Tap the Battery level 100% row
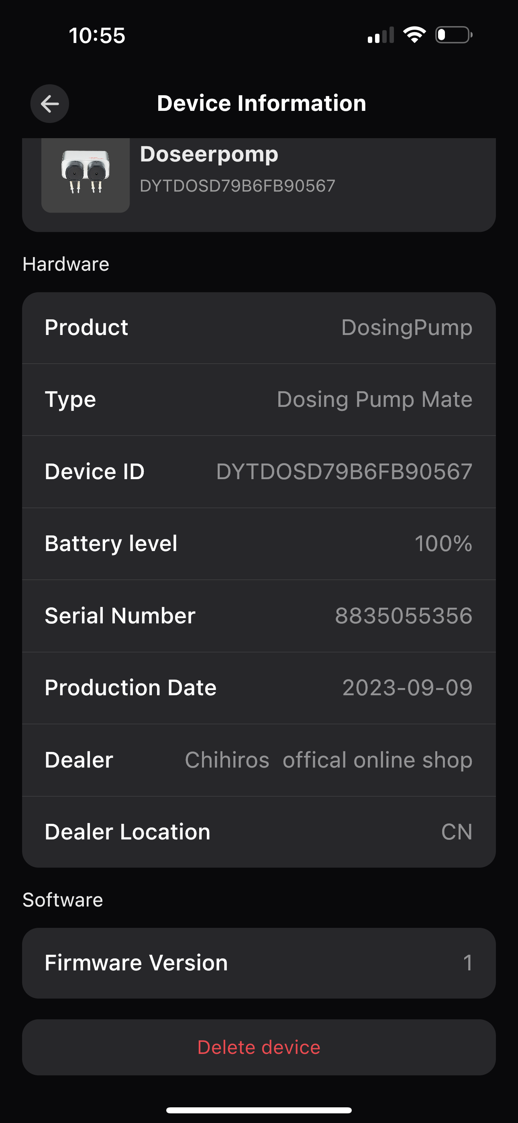The image size is (518, 1123). tap(259, 543)
